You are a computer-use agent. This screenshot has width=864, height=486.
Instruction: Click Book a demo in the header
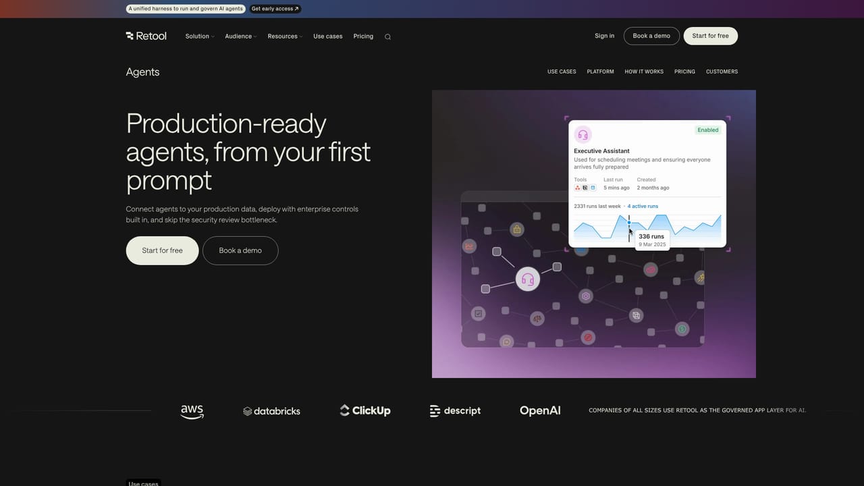651,36
